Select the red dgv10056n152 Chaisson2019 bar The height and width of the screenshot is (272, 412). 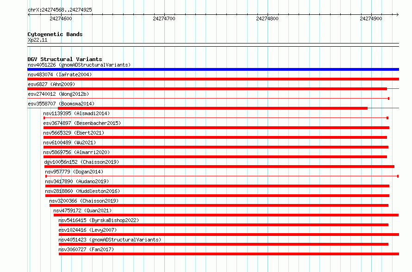[x=219, y=167]
